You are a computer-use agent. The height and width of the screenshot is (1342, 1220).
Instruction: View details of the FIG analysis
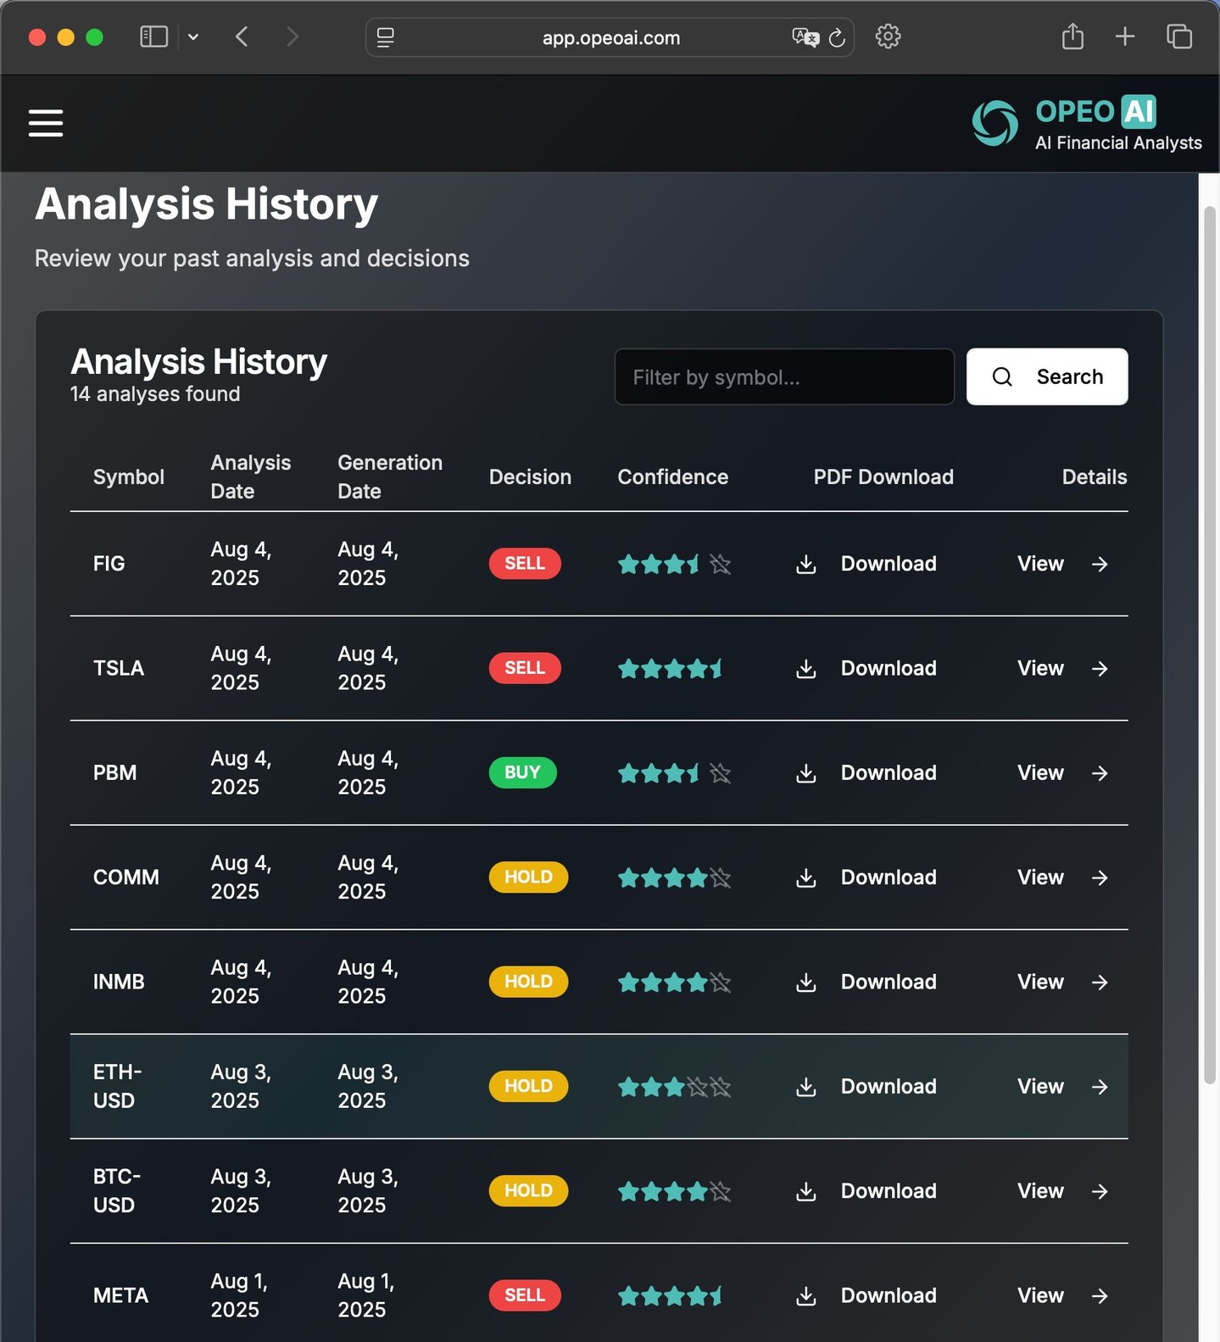[x=1063, y=564]
